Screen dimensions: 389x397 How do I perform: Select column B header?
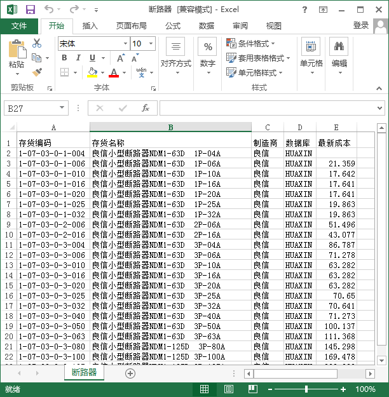click(170, 127)
